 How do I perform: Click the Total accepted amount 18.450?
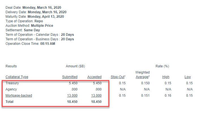coord(95,102)
